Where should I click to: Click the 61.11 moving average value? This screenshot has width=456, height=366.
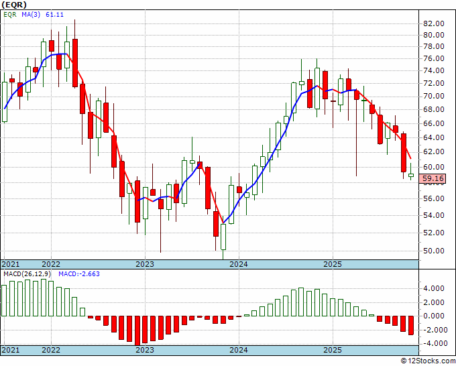point(54,15)
